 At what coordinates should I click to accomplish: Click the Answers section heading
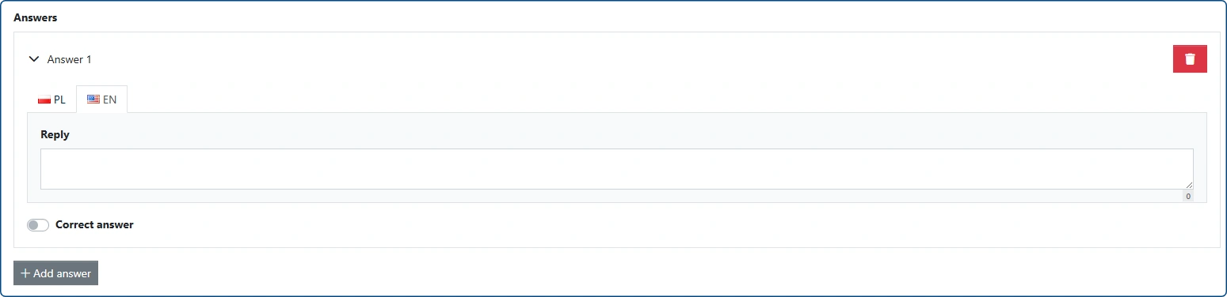[x=35, y=17]
